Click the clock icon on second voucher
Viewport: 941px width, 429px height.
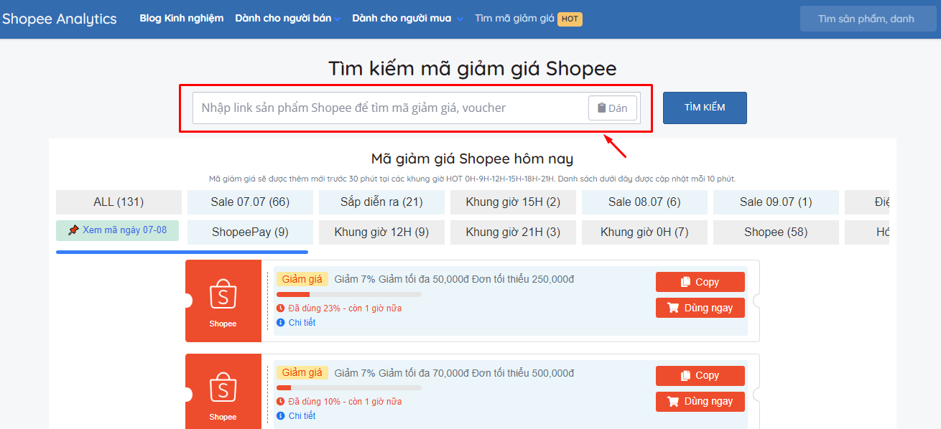tap(281, 402)
